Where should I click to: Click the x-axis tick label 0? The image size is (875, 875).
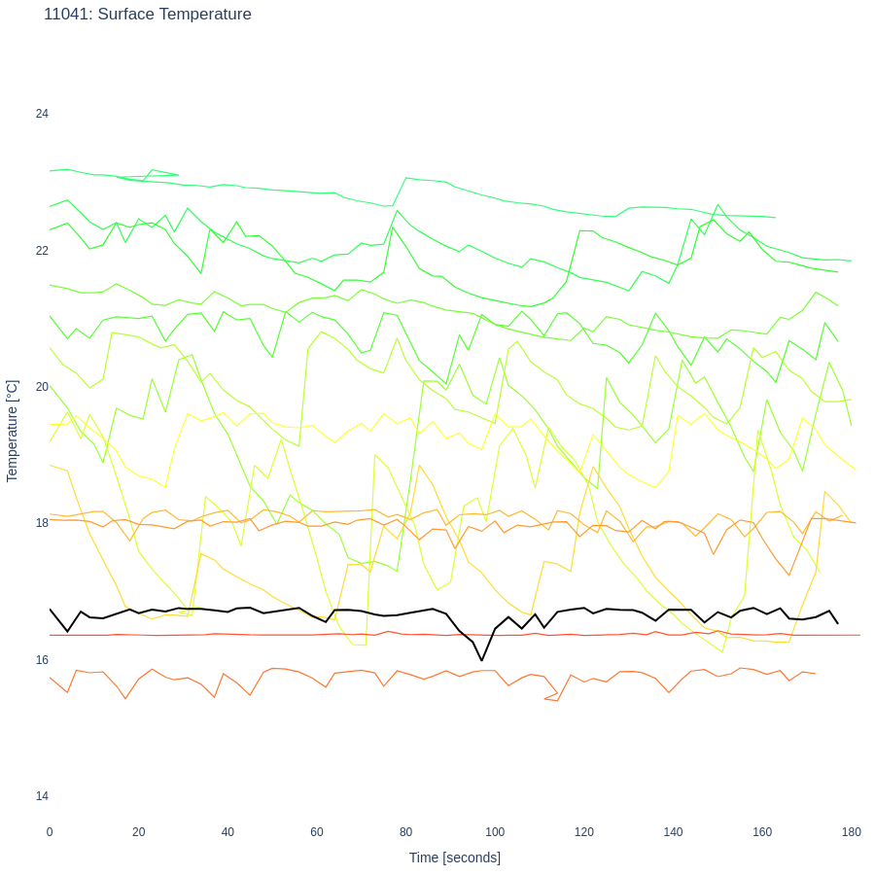click(50, 832)
